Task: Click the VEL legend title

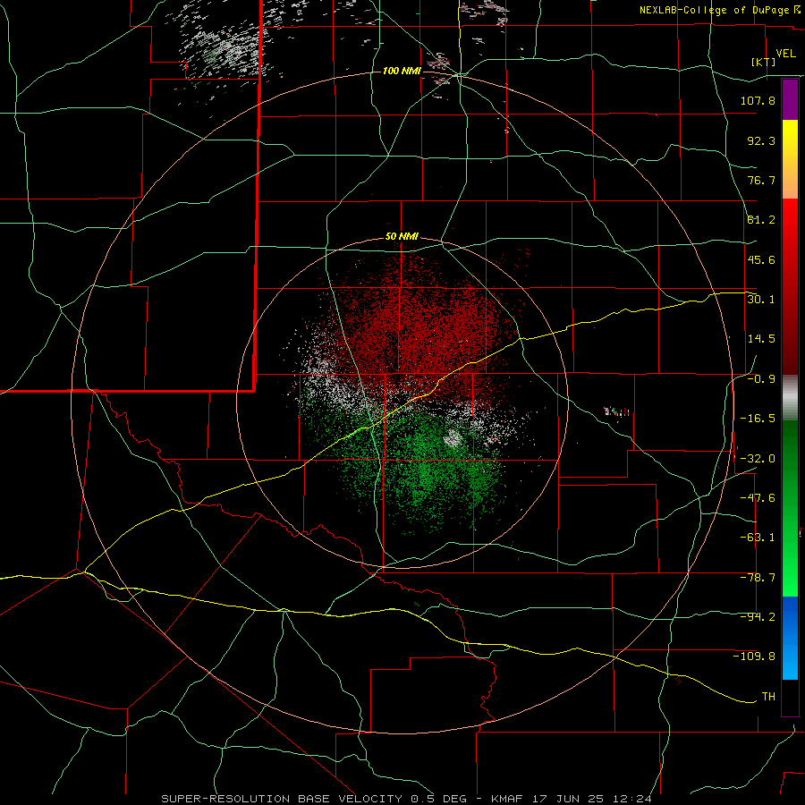Action: tap(785, 54)
